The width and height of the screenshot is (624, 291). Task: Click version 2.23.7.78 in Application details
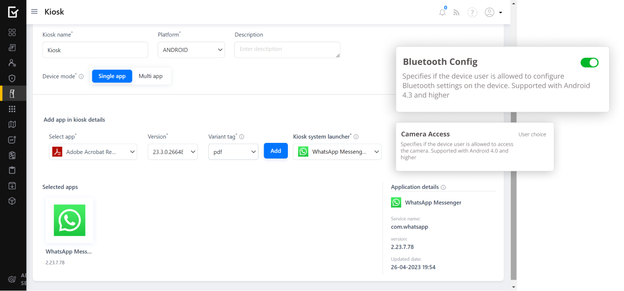(402, 247)
